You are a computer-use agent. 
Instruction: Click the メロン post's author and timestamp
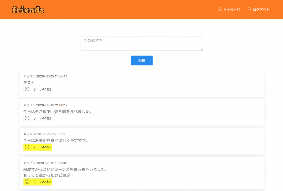(x=44, y=134)
